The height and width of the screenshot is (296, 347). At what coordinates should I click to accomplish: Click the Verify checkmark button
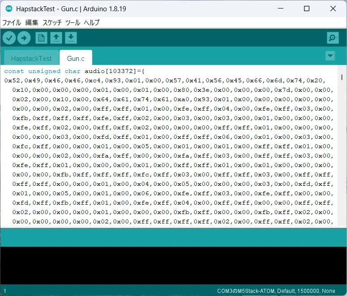(9, 38)
